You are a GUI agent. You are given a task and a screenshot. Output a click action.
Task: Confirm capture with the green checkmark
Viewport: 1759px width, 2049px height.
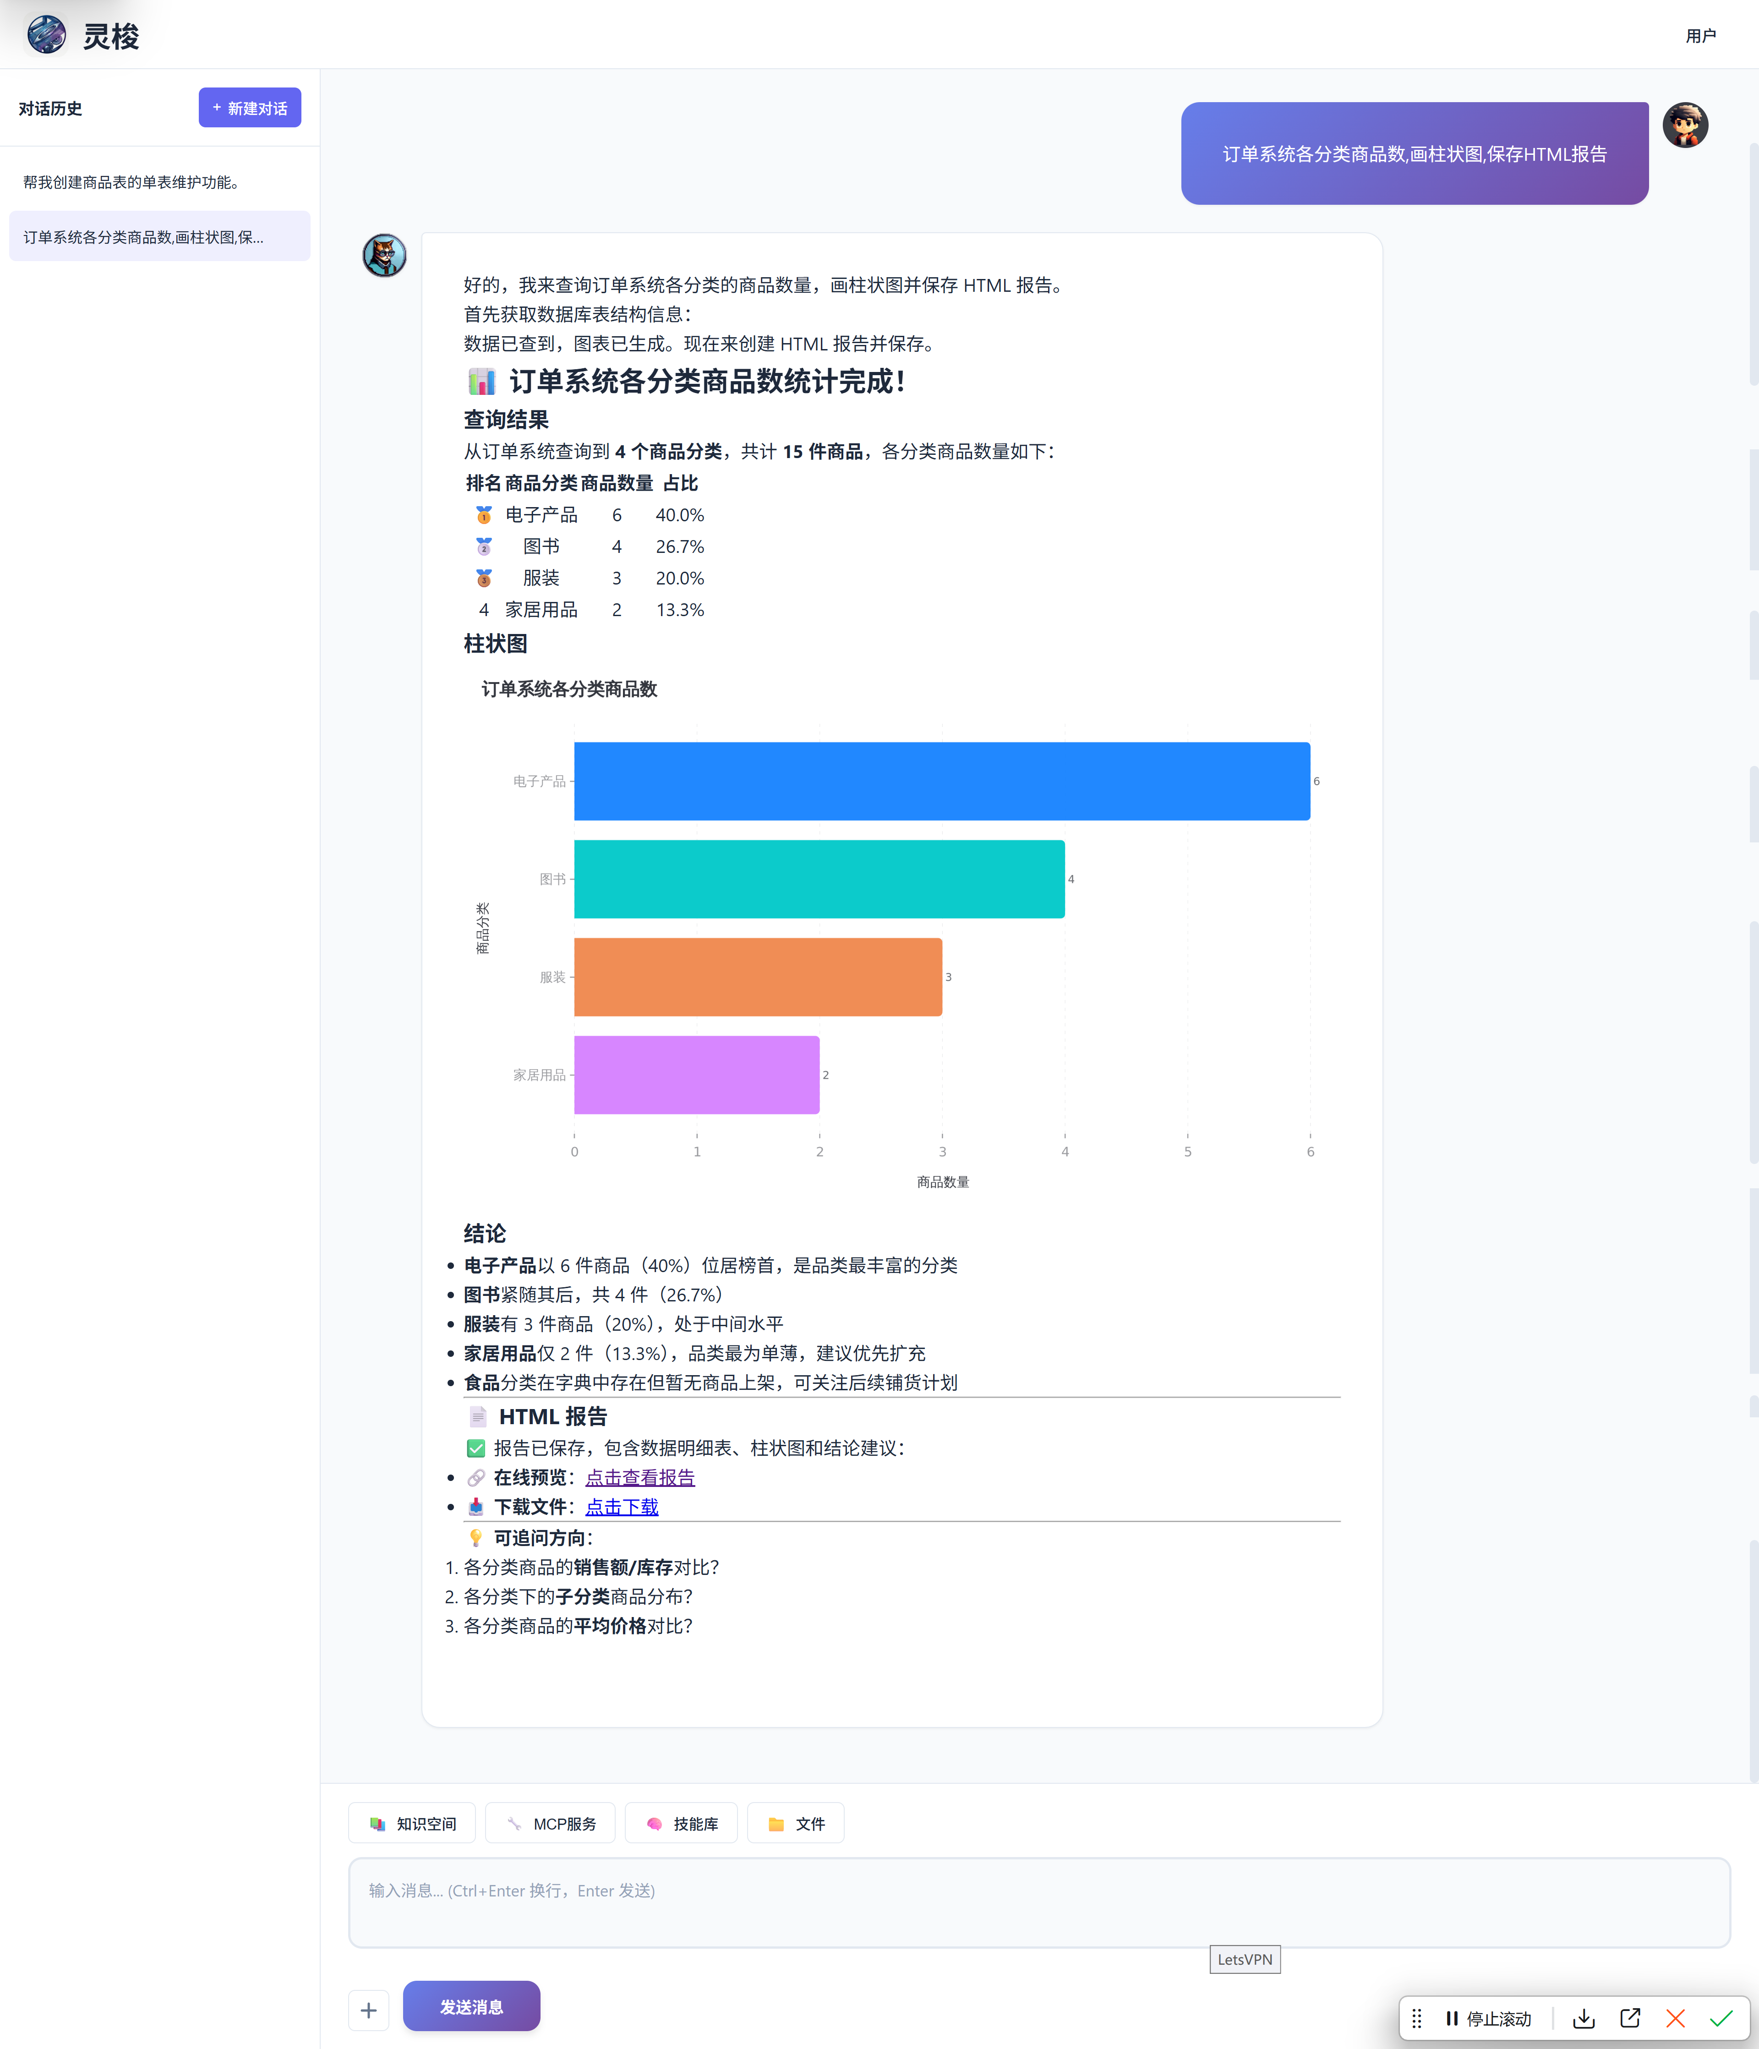pos(1721,2018)
